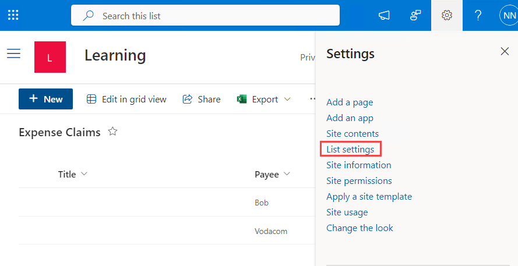The width and height of the screenshot is (518, 266).
Task: Close the Settings panel
Action: click(x=505, y=52)
